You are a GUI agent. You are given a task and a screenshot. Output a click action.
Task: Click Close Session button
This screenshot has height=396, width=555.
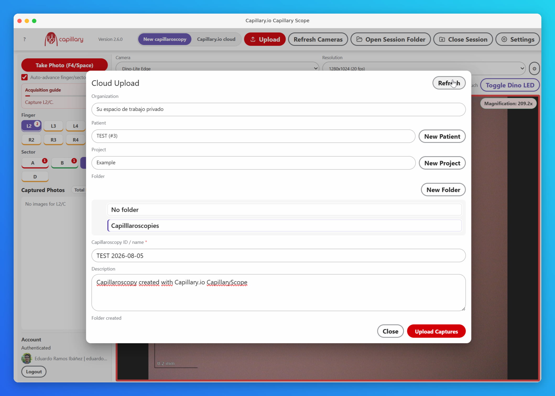[463, 39]
